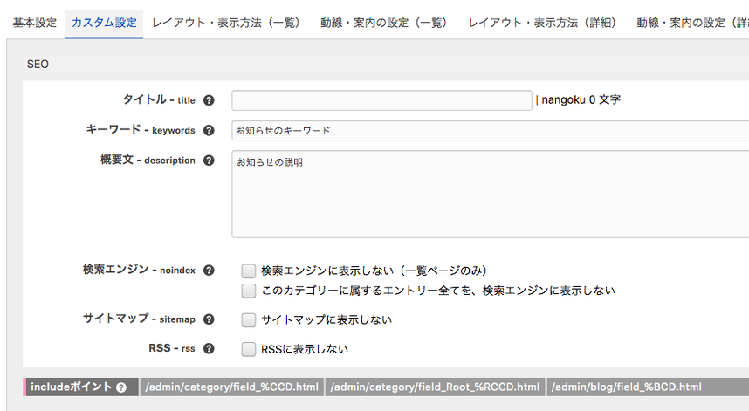Viewport: 749px width, 411px height.
Task: Click the 概要文 description textarea
Action: [489, 193]
